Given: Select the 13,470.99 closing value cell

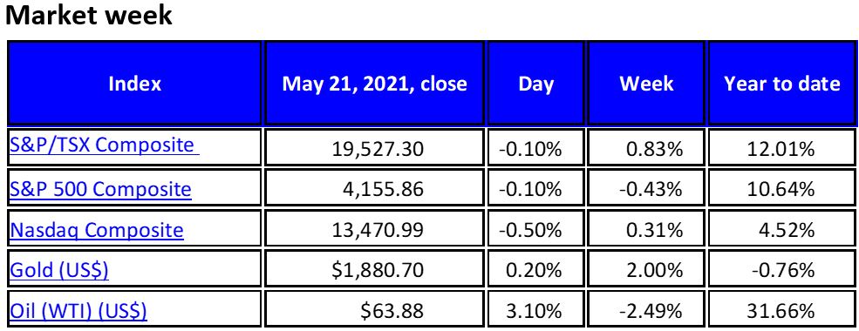Looking at the screenshot, I should pyautogui.click(x=374, y=230).
